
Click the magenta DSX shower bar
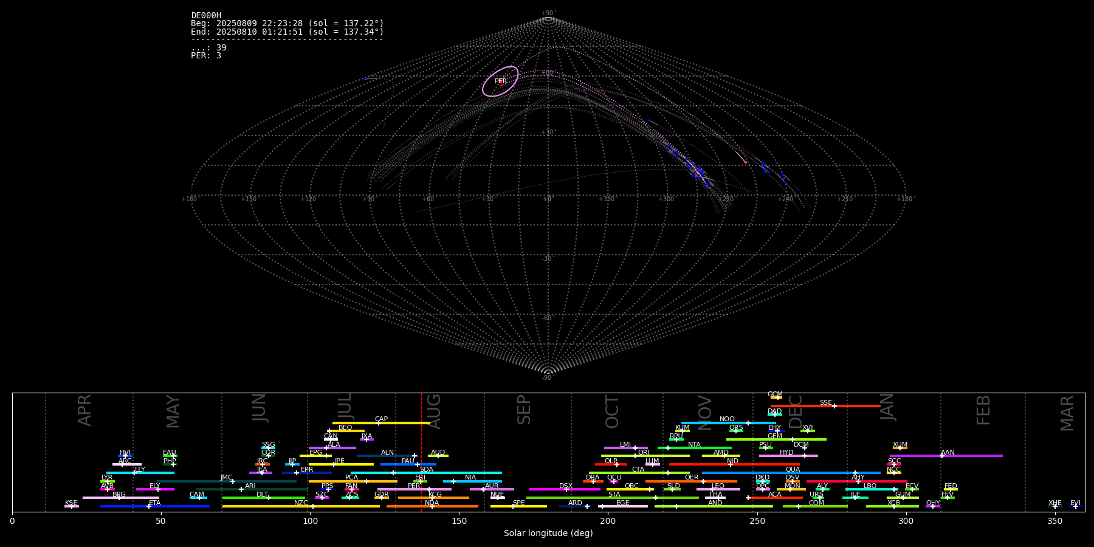click(565, 489)
